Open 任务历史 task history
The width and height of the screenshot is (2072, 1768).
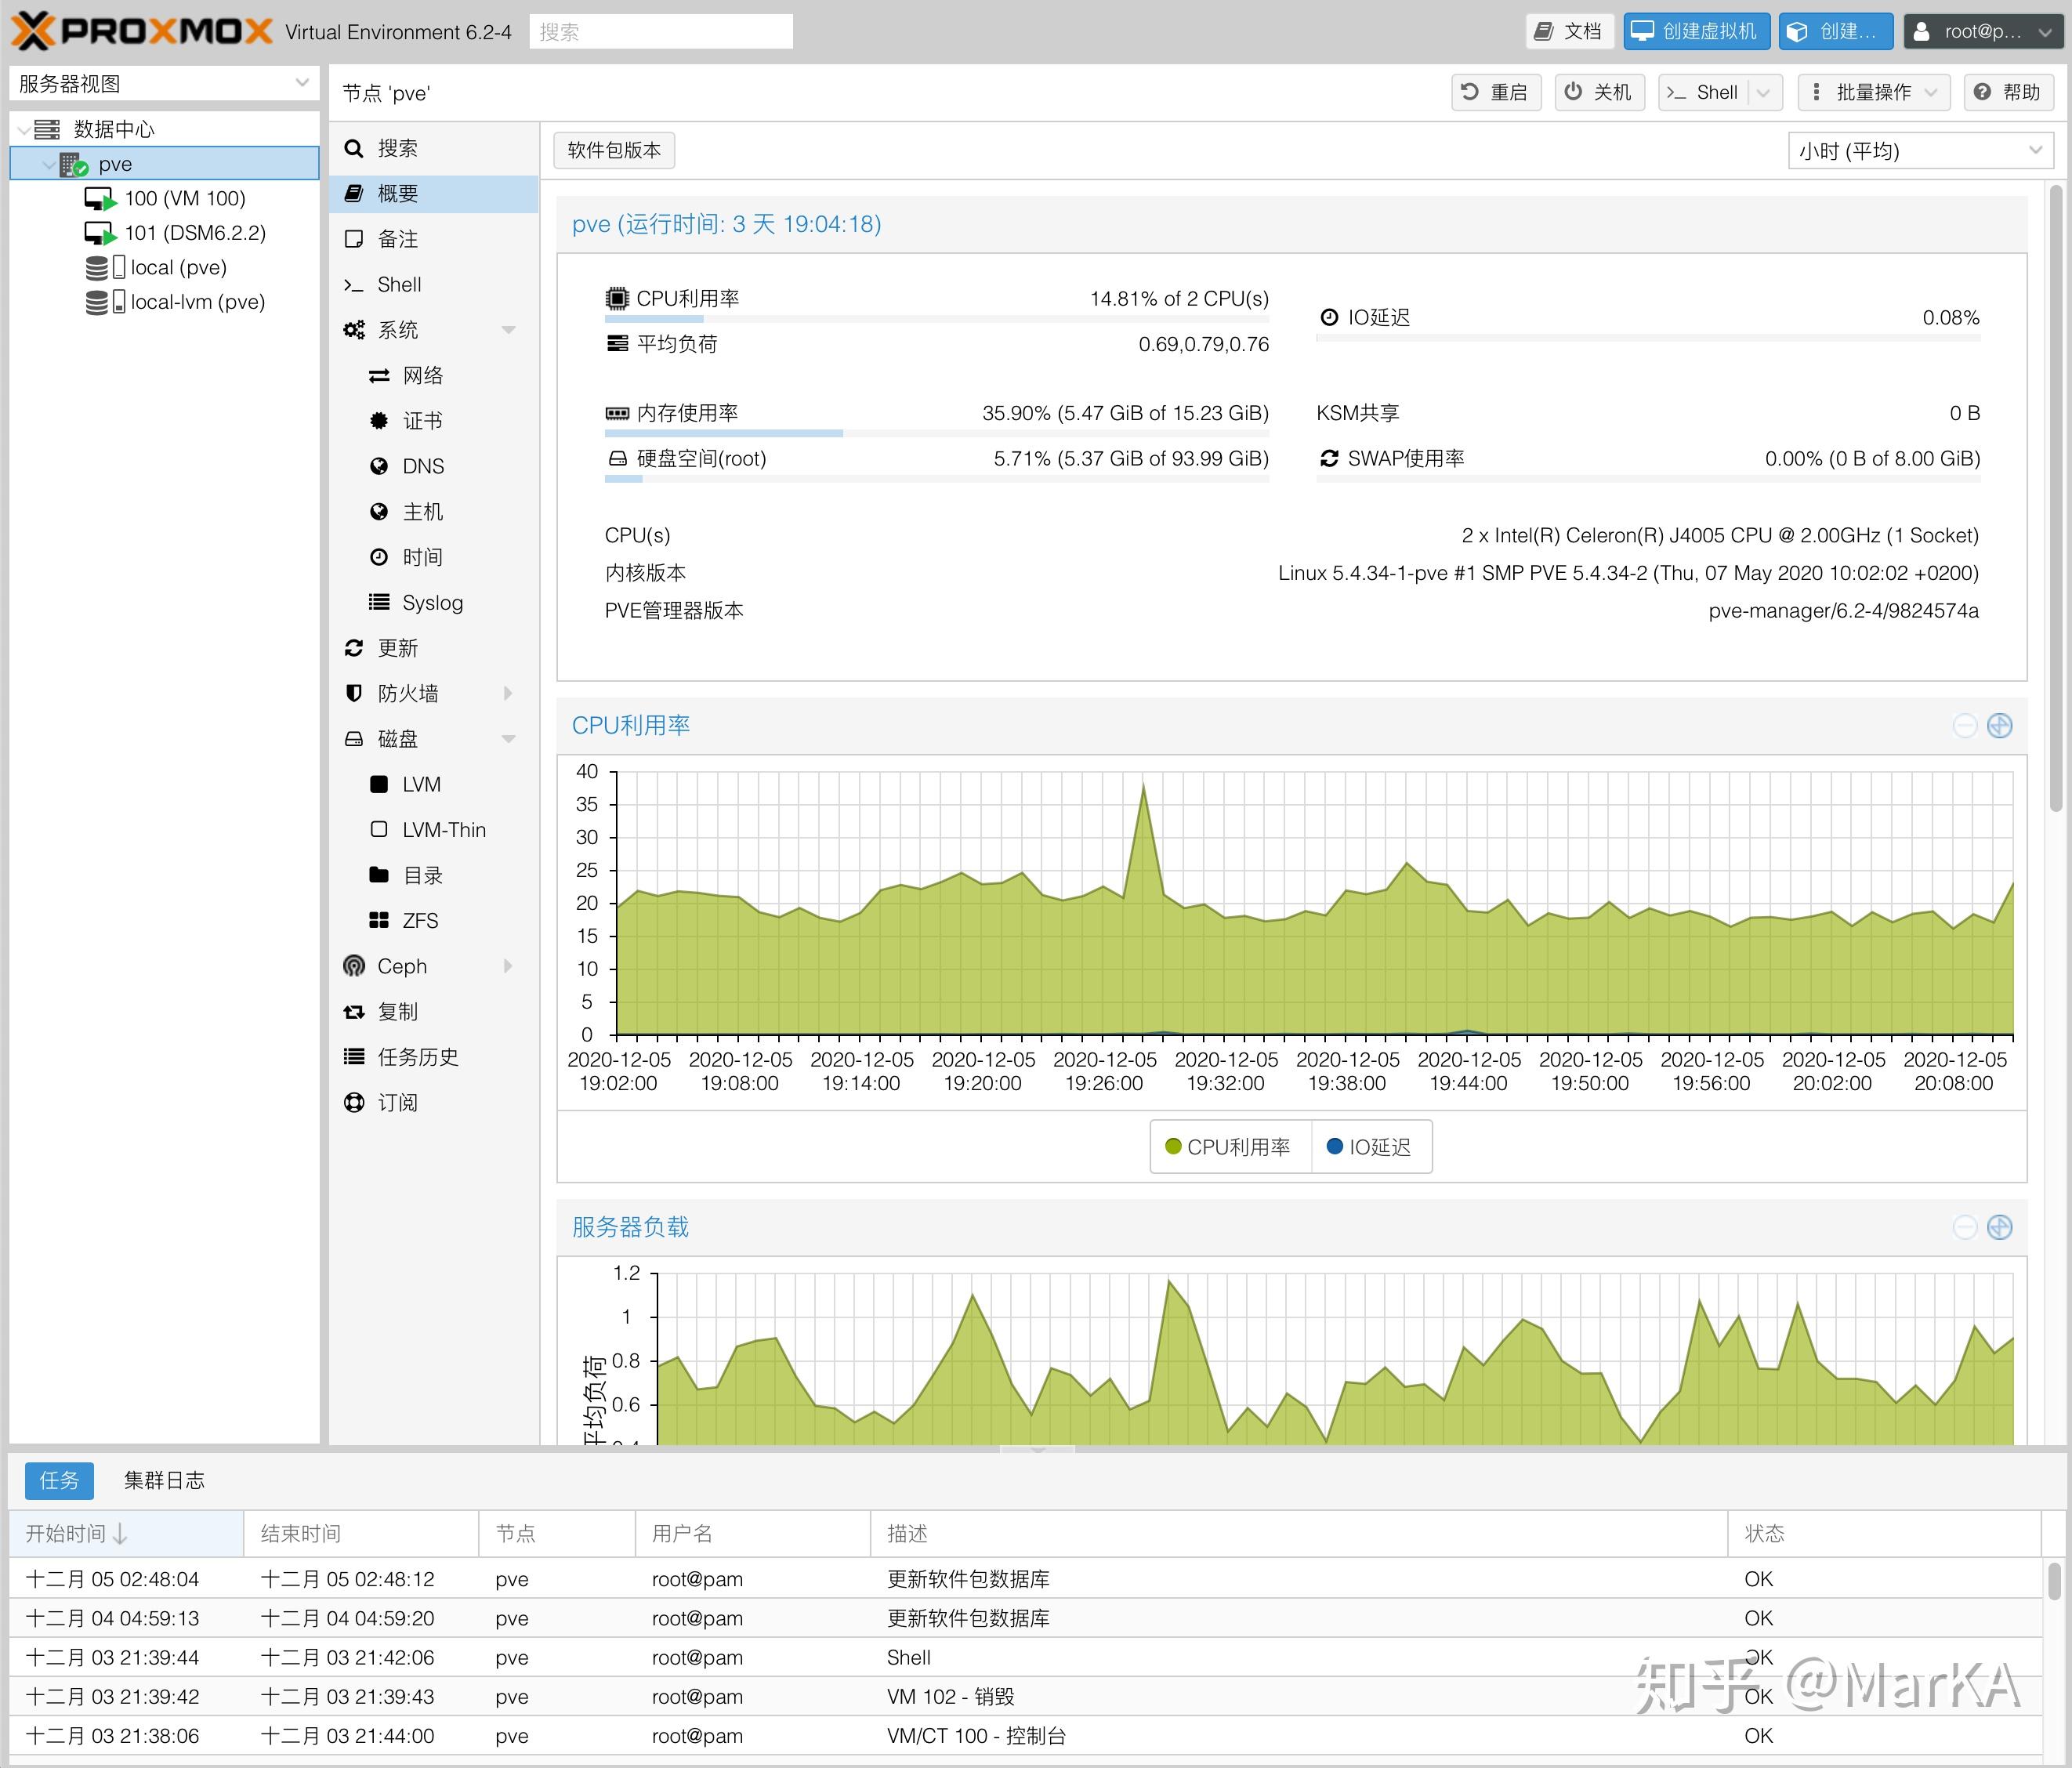[434, 1058]
